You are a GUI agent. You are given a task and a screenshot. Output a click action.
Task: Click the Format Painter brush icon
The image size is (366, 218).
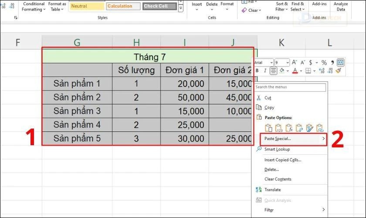tap(339, 71)
